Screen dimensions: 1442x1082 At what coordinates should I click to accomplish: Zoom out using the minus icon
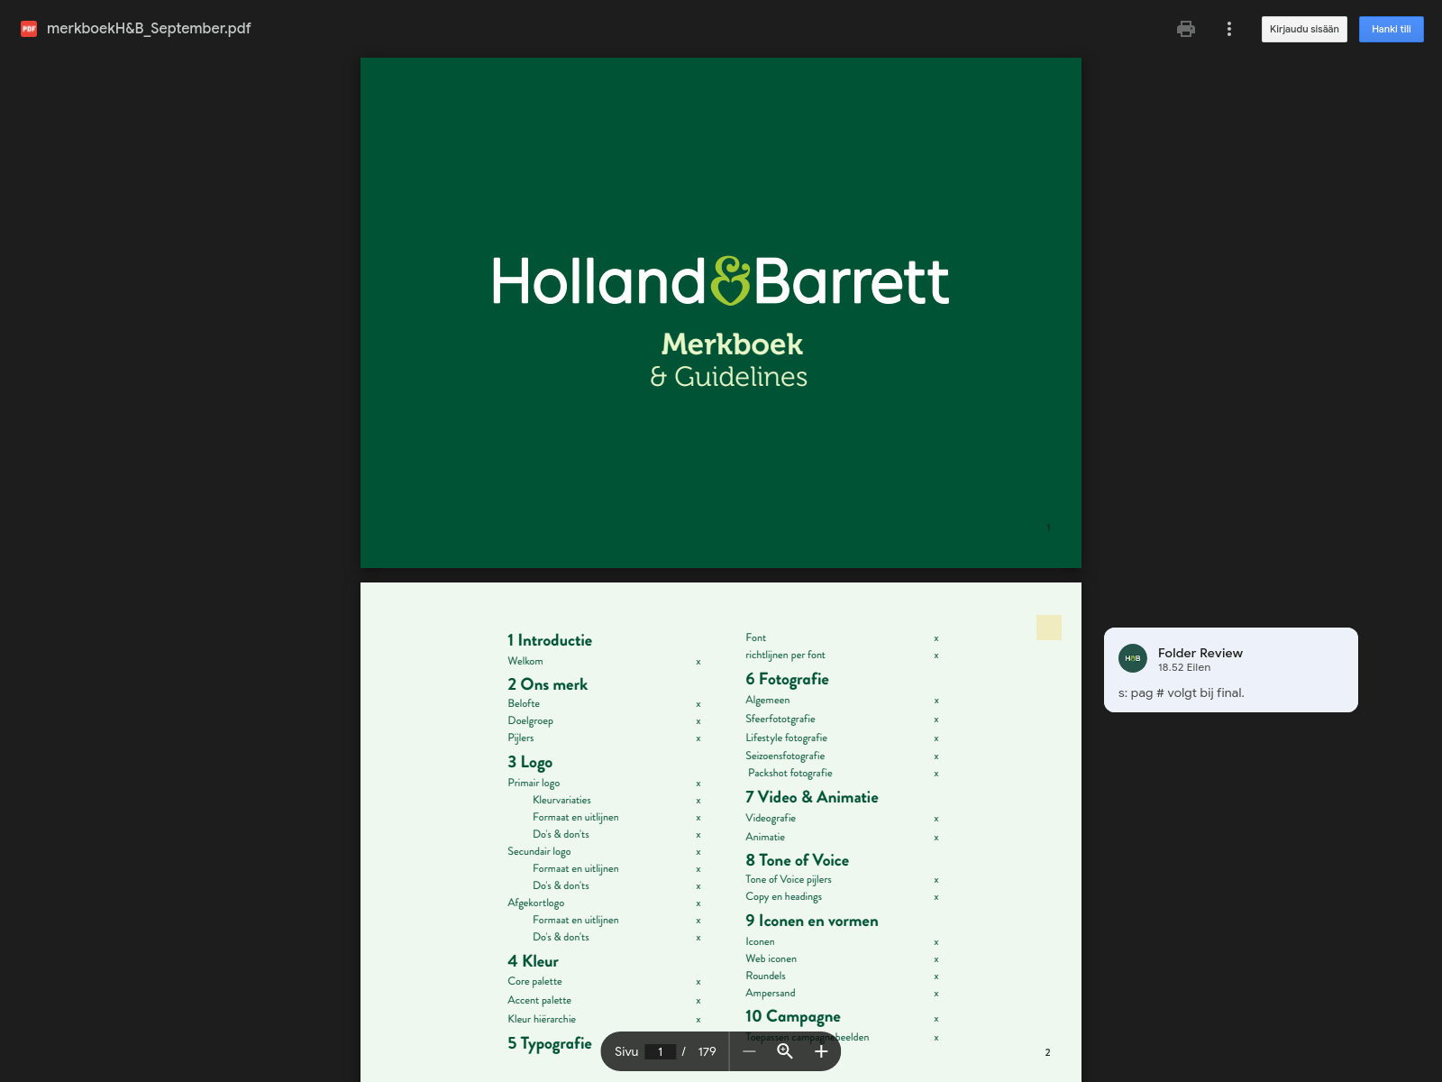coord(749,1051)
